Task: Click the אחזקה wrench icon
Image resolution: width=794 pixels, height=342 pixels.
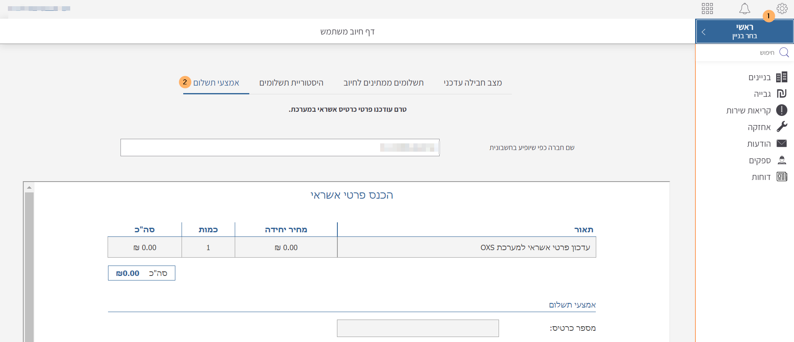Action: tap(782, 127)
